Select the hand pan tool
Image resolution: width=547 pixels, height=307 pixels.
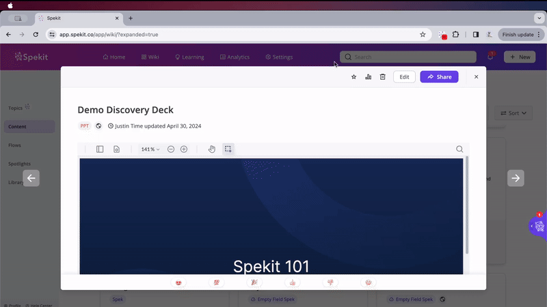(x=212, y=149)
